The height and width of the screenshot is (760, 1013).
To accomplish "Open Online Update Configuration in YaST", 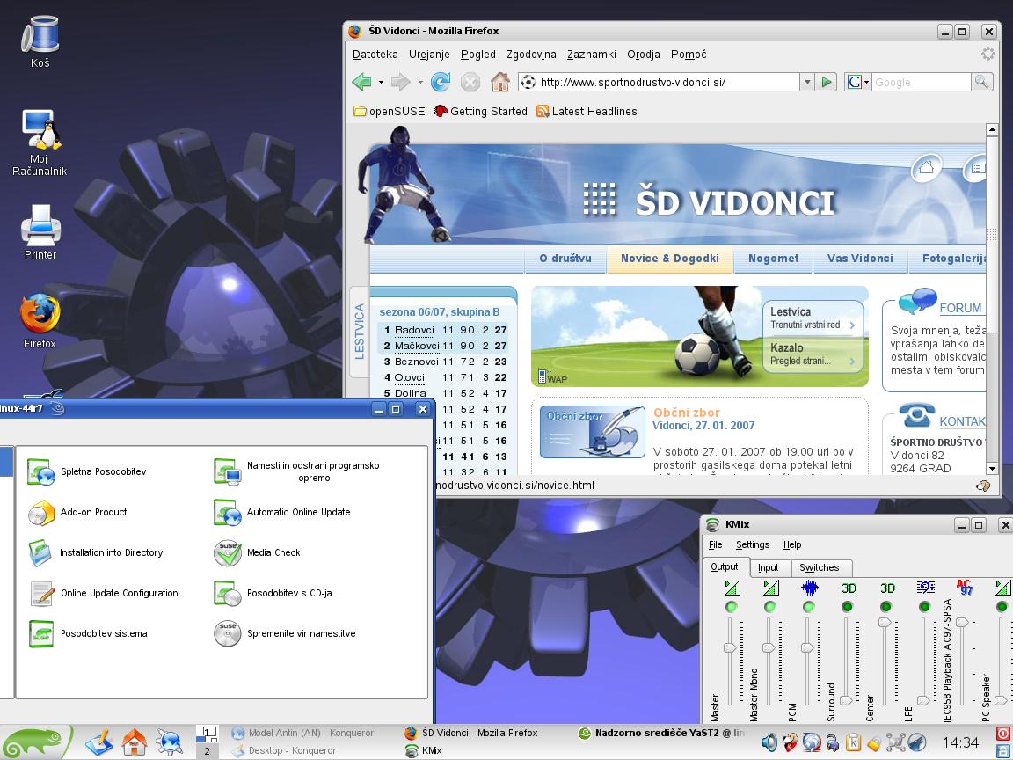I will [x=103, y=593].
